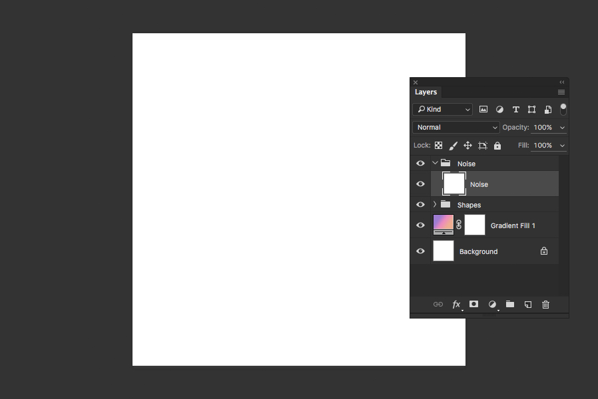Click the white canvas area
This screenshot has height=399, width=598.
pyautogui.click(x=271, y=199)
